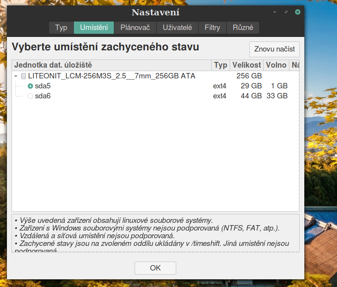Sort by the Velikost column header
Screen dimensions: 337x287
coord(247,65)
